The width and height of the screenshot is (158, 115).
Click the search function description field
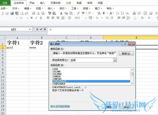click(84, 54)
